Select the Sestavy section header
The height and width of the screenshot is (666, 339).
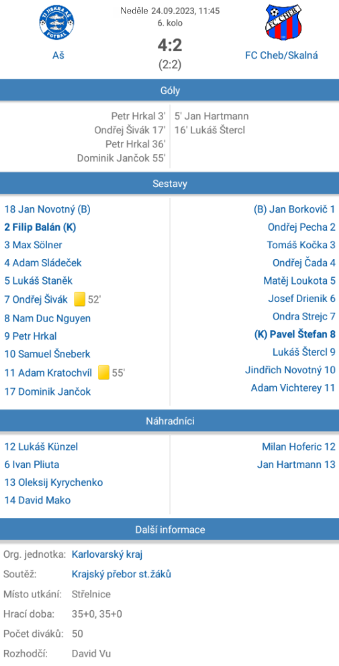pyautogui.click(x=169, y=184)
